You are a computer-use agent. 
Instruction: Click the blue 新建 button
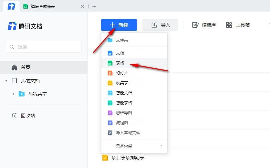point(119,25)
